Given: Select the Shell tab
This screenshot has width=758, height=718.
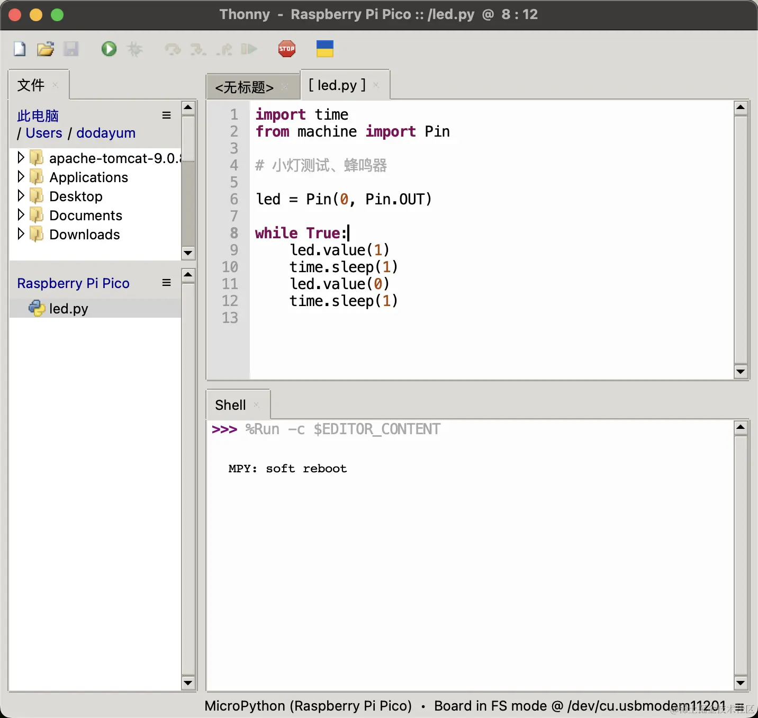Looking at the screenshot, I should (x=230, y=405).
